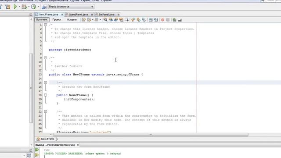Click Shift Line Right icon

[x=156, y=20]
